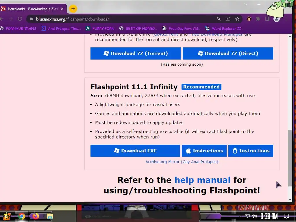Open the Chrome three-dot menu
Screen dimensions: 296x222
click(x=286, y=19)
